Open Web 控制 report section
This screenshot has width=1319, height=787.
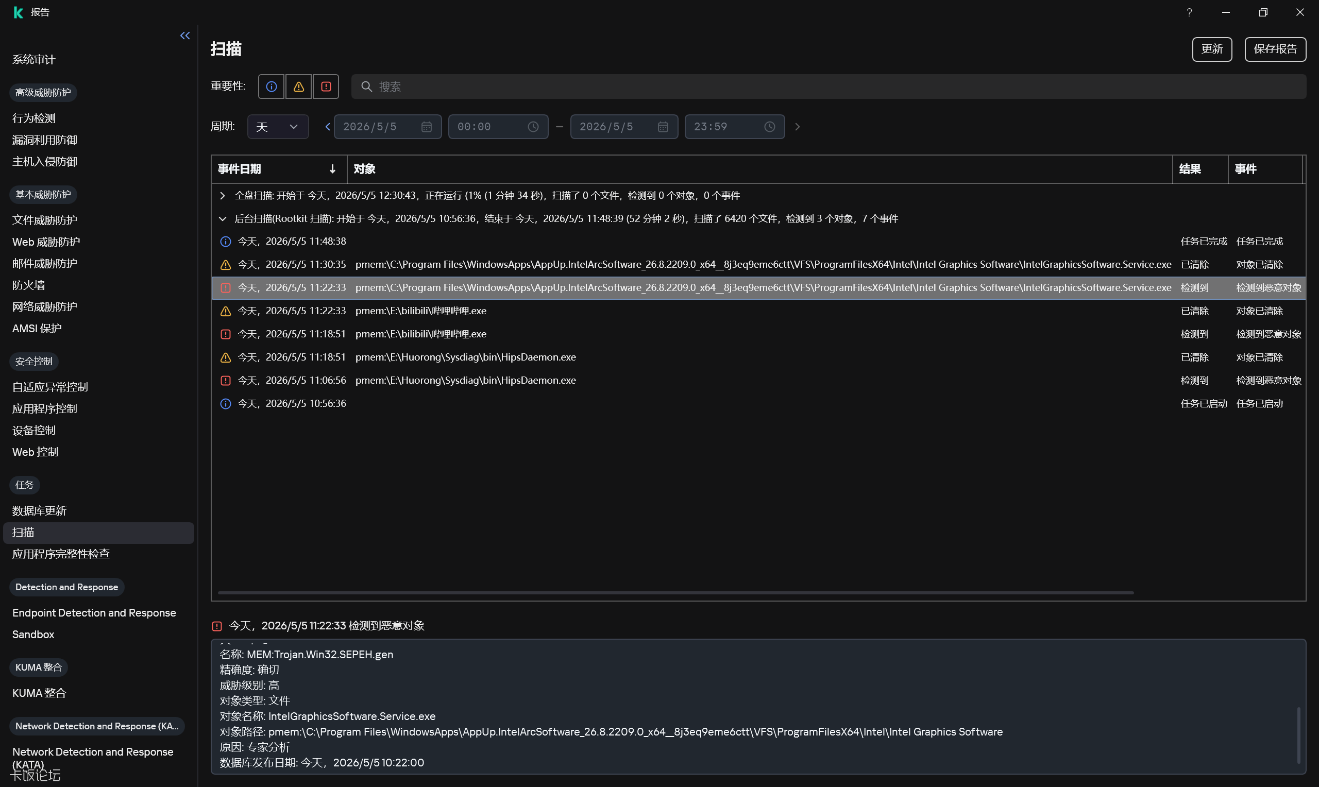36,452
